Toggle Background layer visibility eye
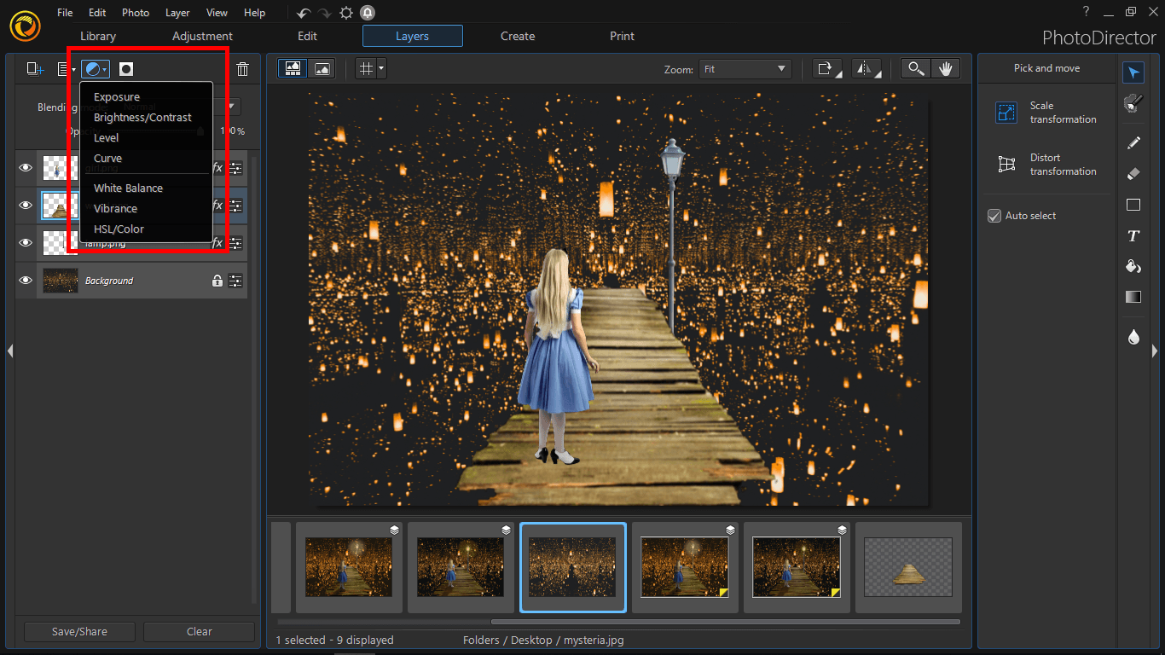1165x655 pixels. coord(26,281)
